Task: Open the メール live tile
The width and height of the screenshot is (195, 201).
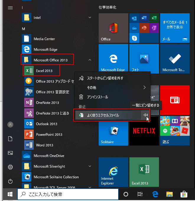Action: [x=175, y=28]
